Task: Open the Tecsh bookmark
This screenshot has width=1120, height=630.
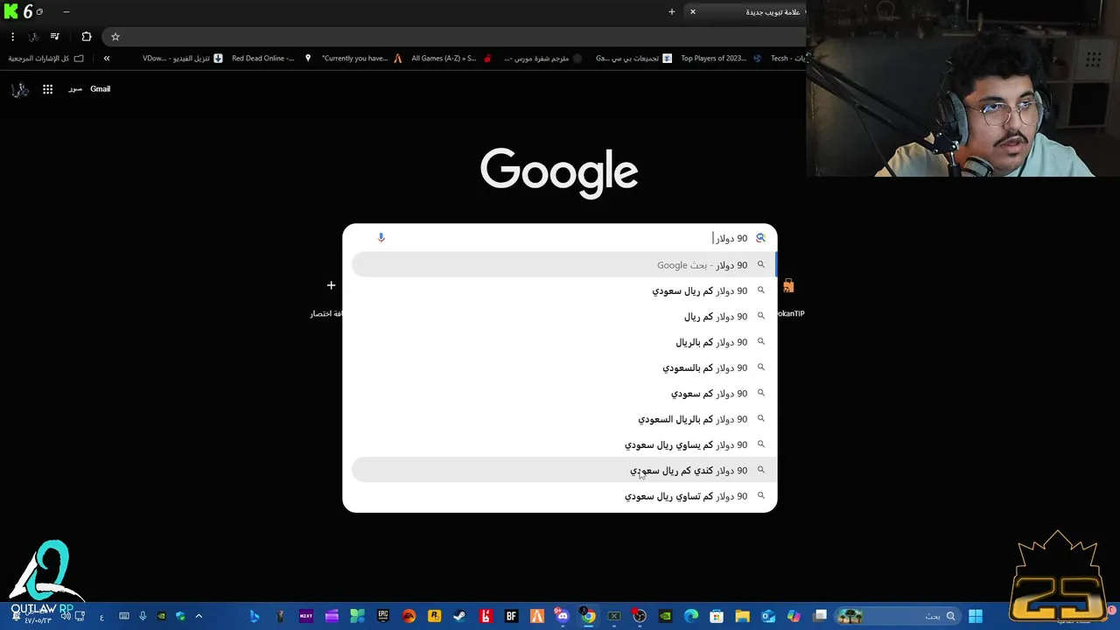Action: pyautogui.click(x=787, y=58)
